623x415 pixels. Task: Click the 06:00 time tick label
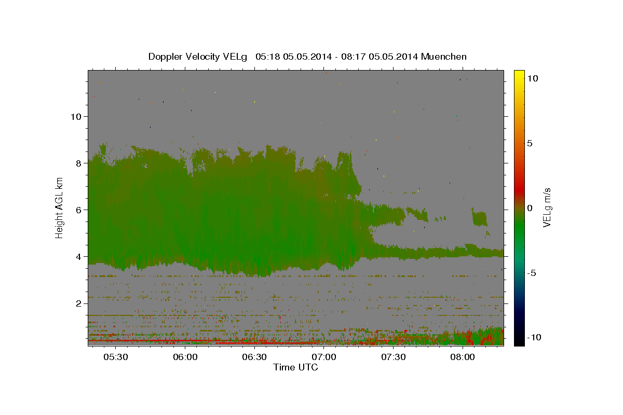(185, 357)
